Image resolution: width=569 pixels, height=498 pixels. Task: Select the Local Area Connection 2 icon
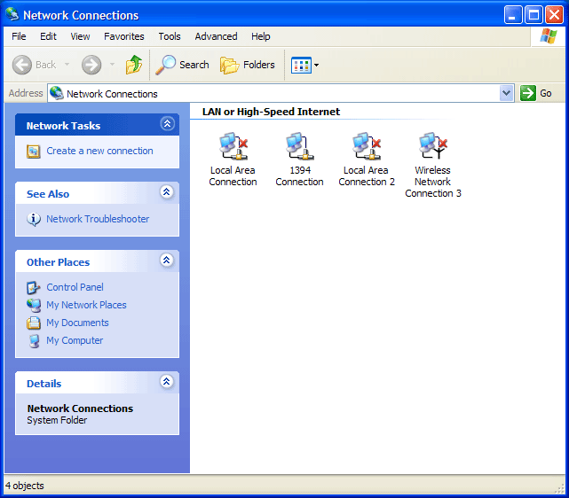[366, 145]
